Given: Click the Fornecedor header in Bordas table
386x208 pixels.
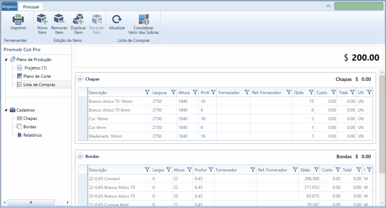Looking at the screenshot, I should tap(226, 170).
